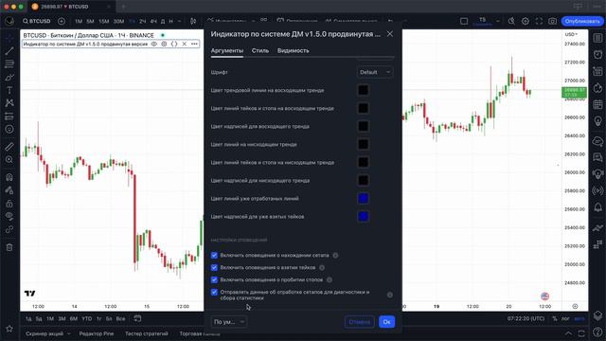Pick uptrend take and stop lines color
The image size is (606, 341).
coord(363,108)
